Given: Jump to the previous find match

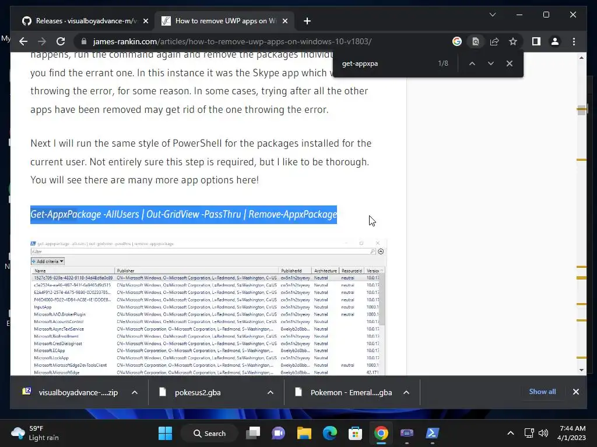Looking at the screenshot, I should (x=472, y=63).
